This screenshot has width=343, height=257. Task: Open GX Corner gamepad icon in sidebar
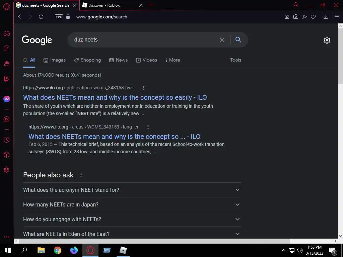pyautogui.click(x=7, y=34)
